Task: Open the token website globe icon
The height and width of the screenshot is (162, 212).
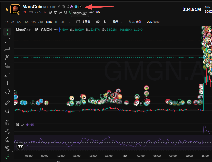Action: click(x=50, y=12)
